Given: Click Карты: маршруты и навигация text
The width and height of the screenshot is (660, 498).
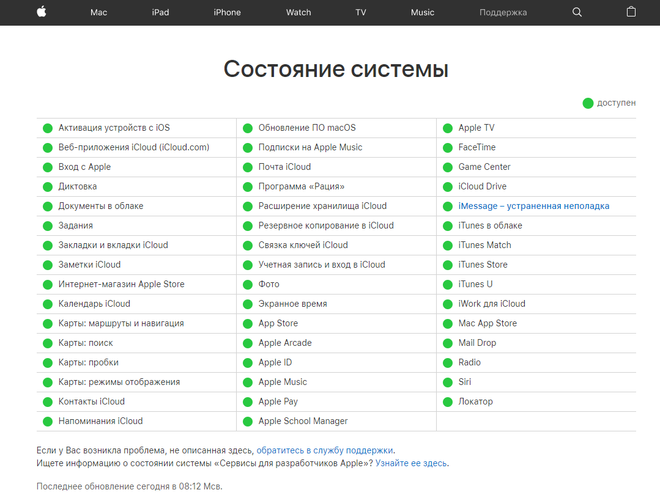Looking at the screenshot, I should (121, 323).
